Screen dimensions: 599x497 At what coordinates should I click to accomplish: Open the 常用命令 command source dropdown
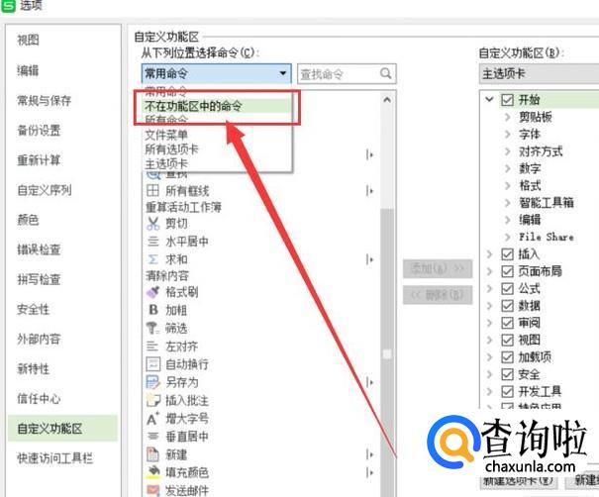216,73
